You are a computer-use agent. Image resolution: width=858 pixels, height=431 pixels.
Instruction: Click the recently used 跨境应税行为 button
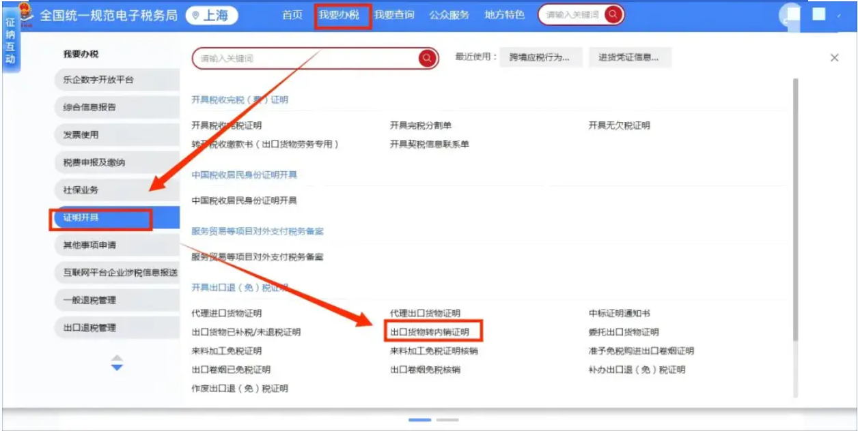[x=540, y=58]
